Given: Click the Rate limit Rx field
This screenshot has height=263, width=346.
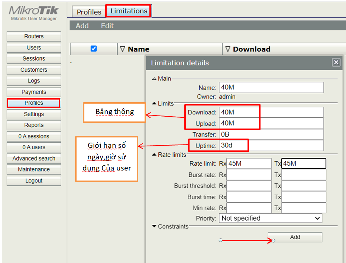Looking at the screenshot, I should tap(249, 163).
